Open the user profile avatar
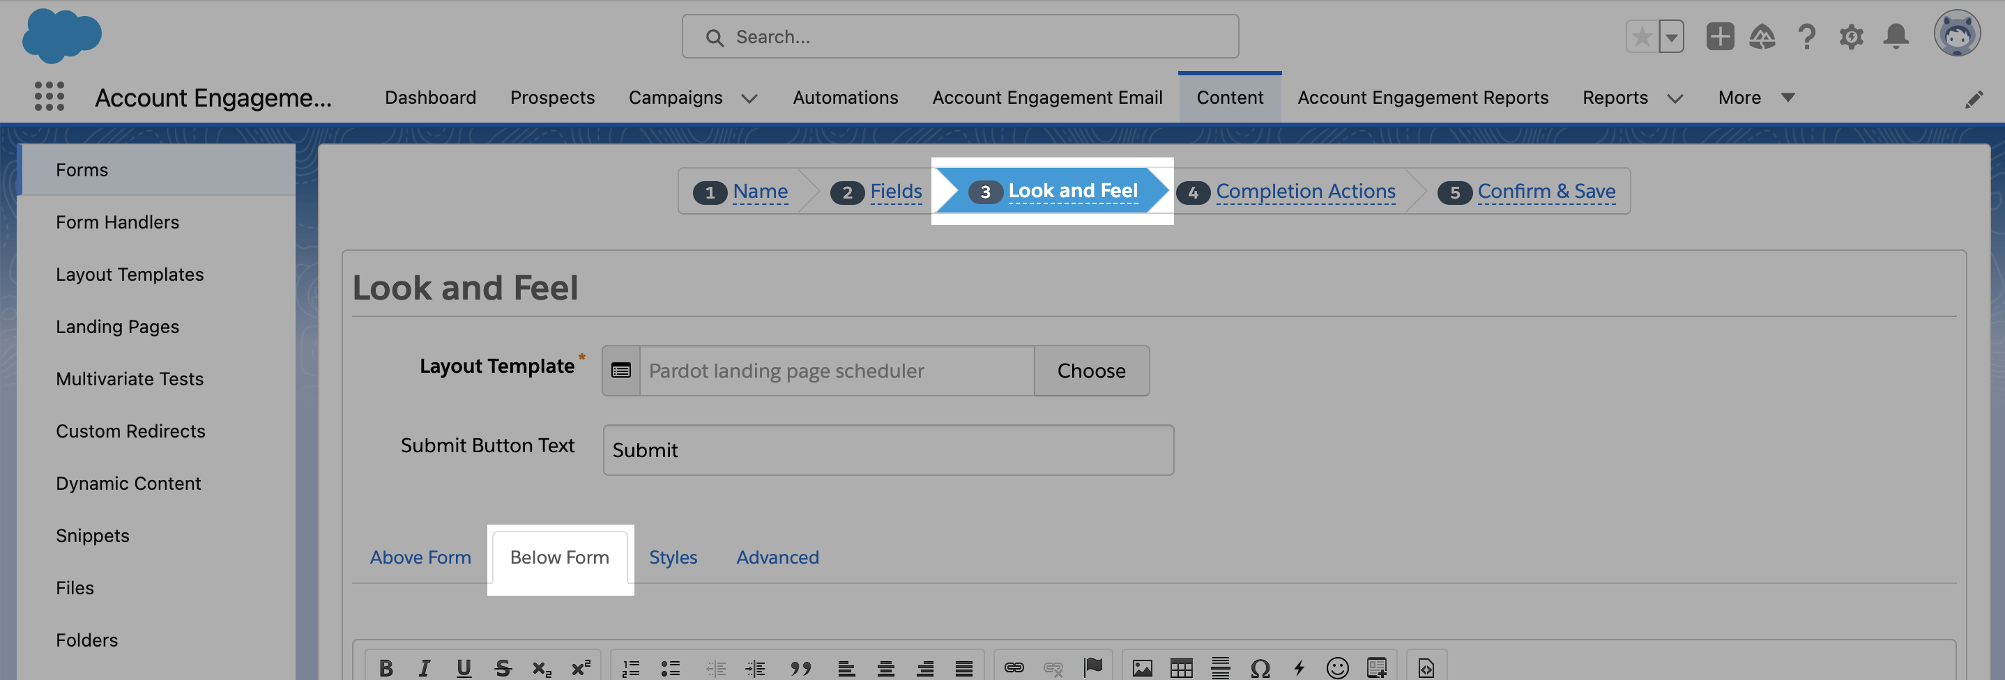This screenshot has width=2005, height=680. (x=1958, y=34)
